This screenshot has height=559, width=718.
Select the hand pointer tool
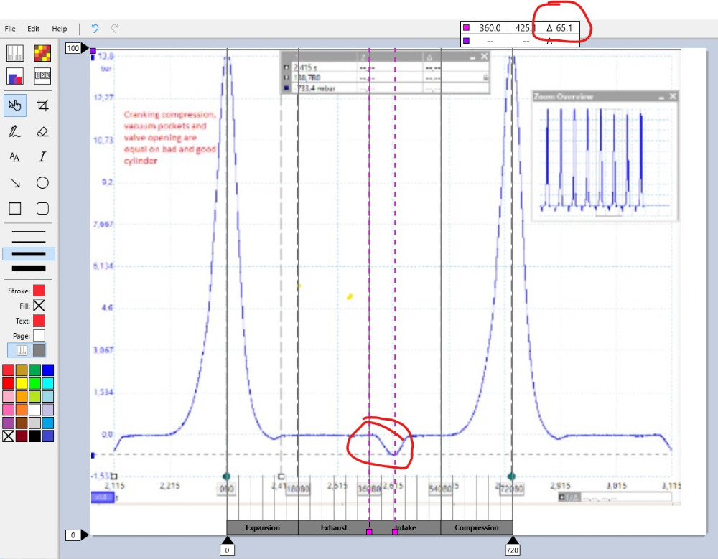(15, 105)
